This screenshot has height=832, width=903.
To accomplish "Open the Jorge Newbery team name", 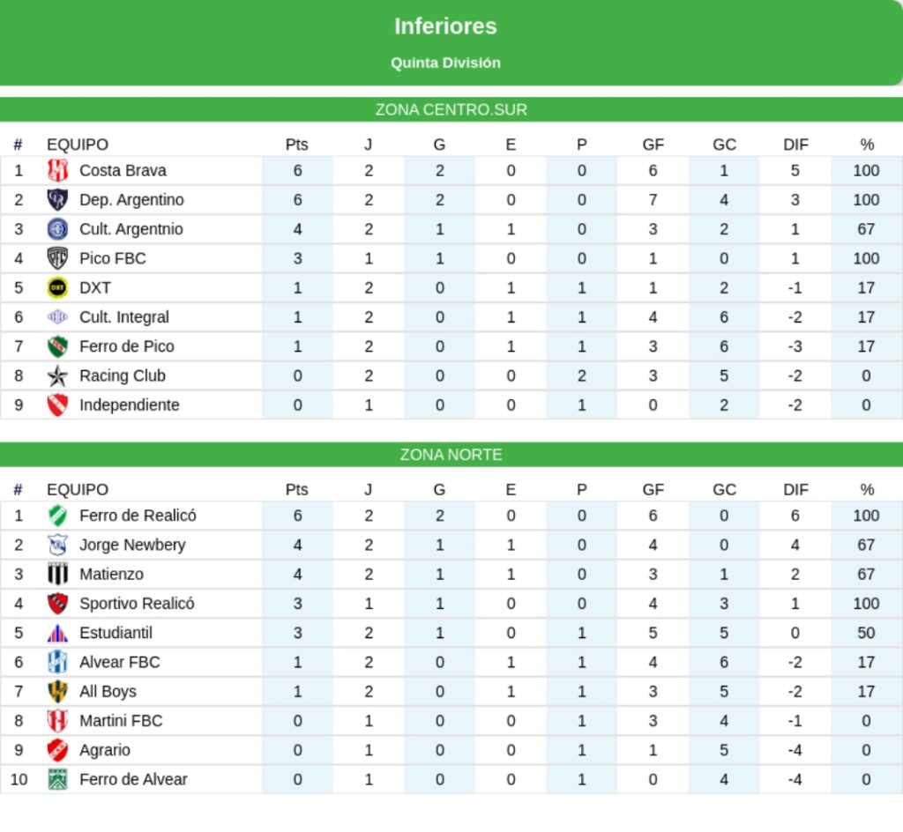I will coord(132,545).
